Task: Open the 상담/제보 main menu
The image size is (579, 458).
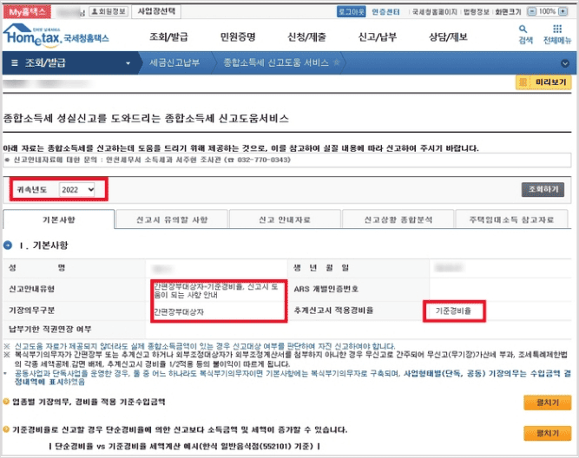Action: click(448, 37)
